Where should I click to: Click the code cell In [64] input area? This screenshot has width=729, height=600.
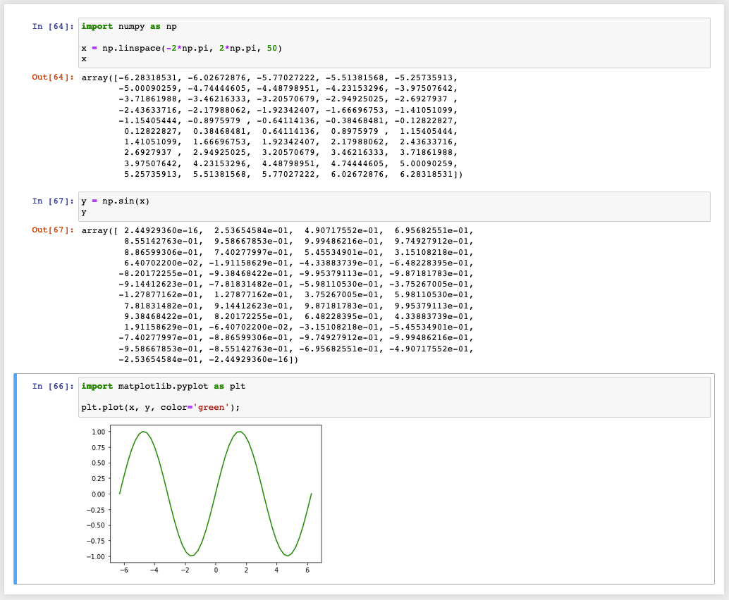point(394,43)
